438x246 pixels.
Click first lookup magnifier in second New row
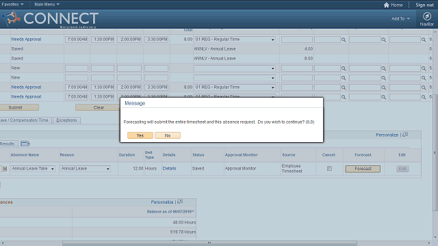344,78
